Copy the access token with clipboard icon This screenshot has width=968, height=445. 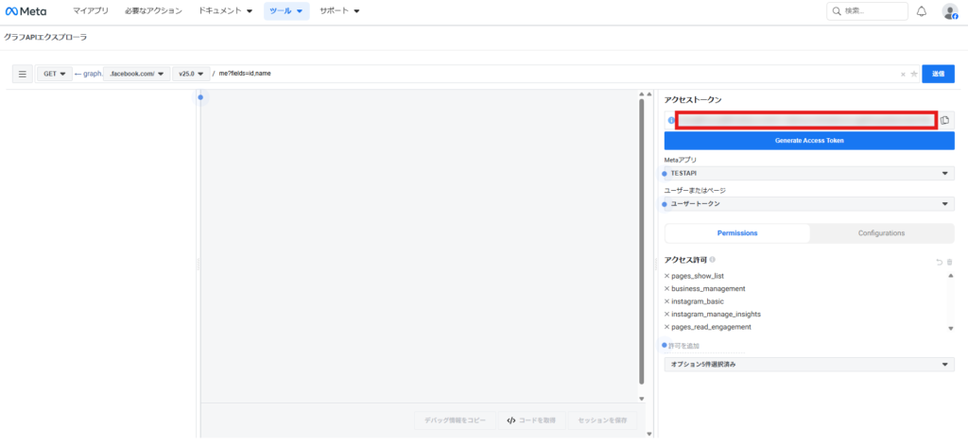(944, 120)
